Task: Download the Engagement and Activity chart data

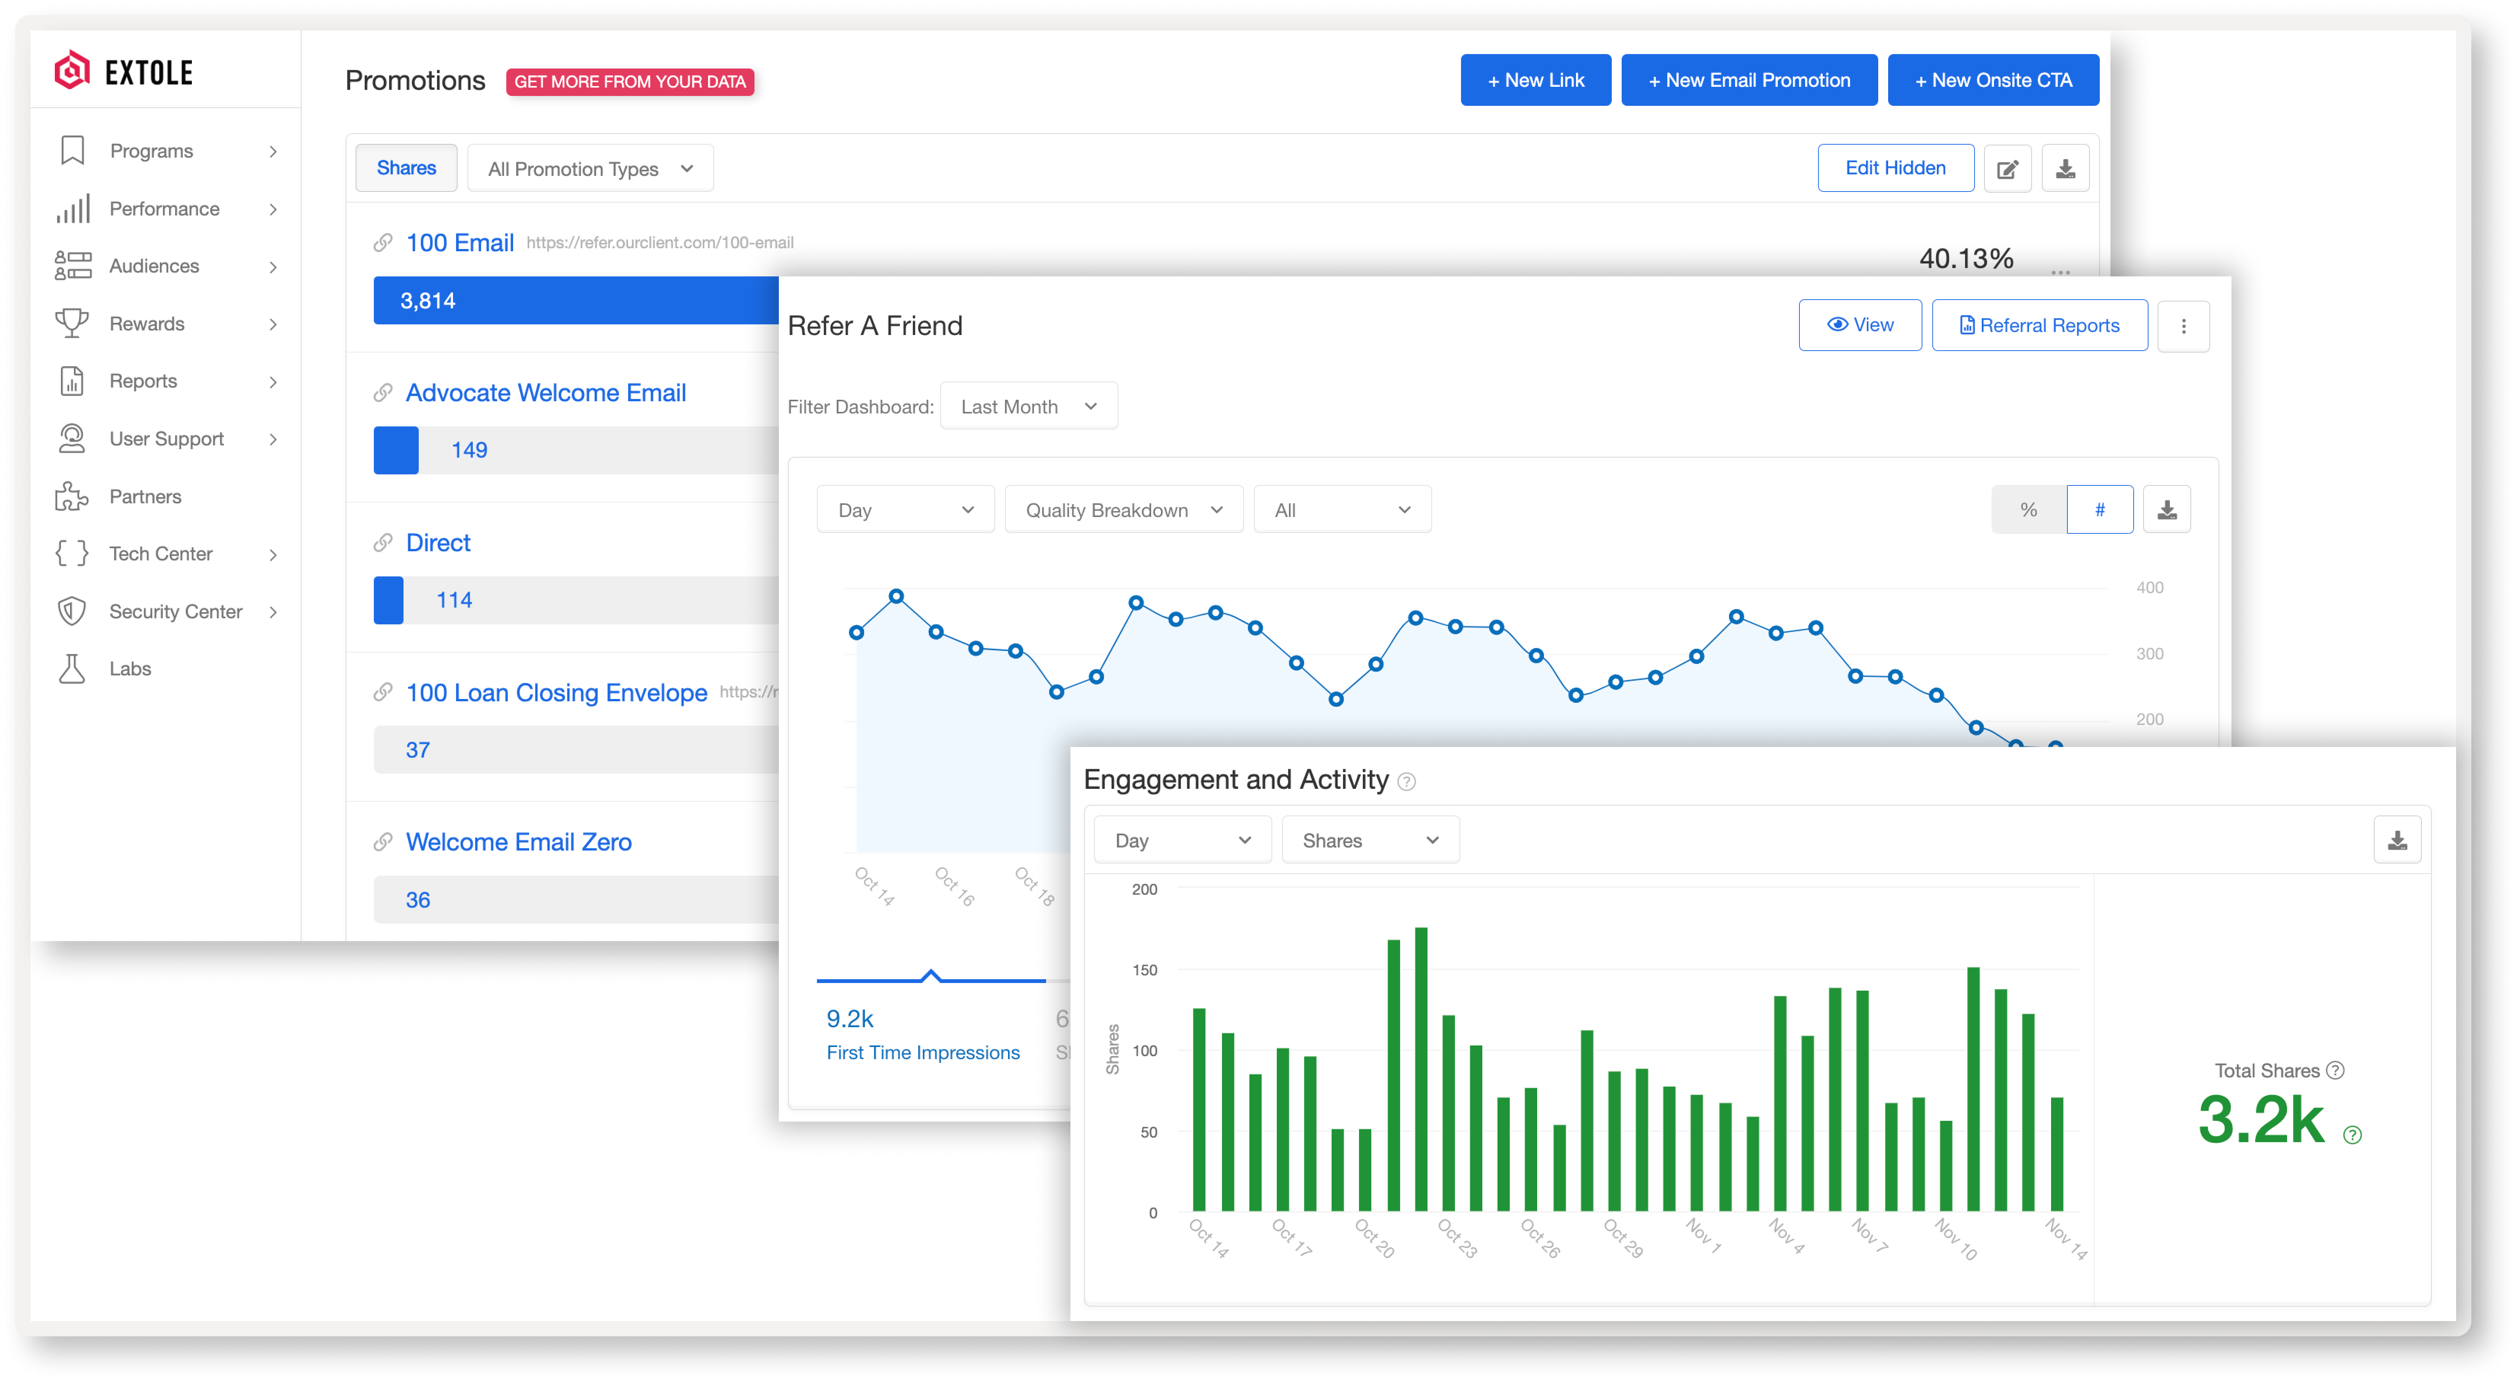Action: pos(2398,839)
